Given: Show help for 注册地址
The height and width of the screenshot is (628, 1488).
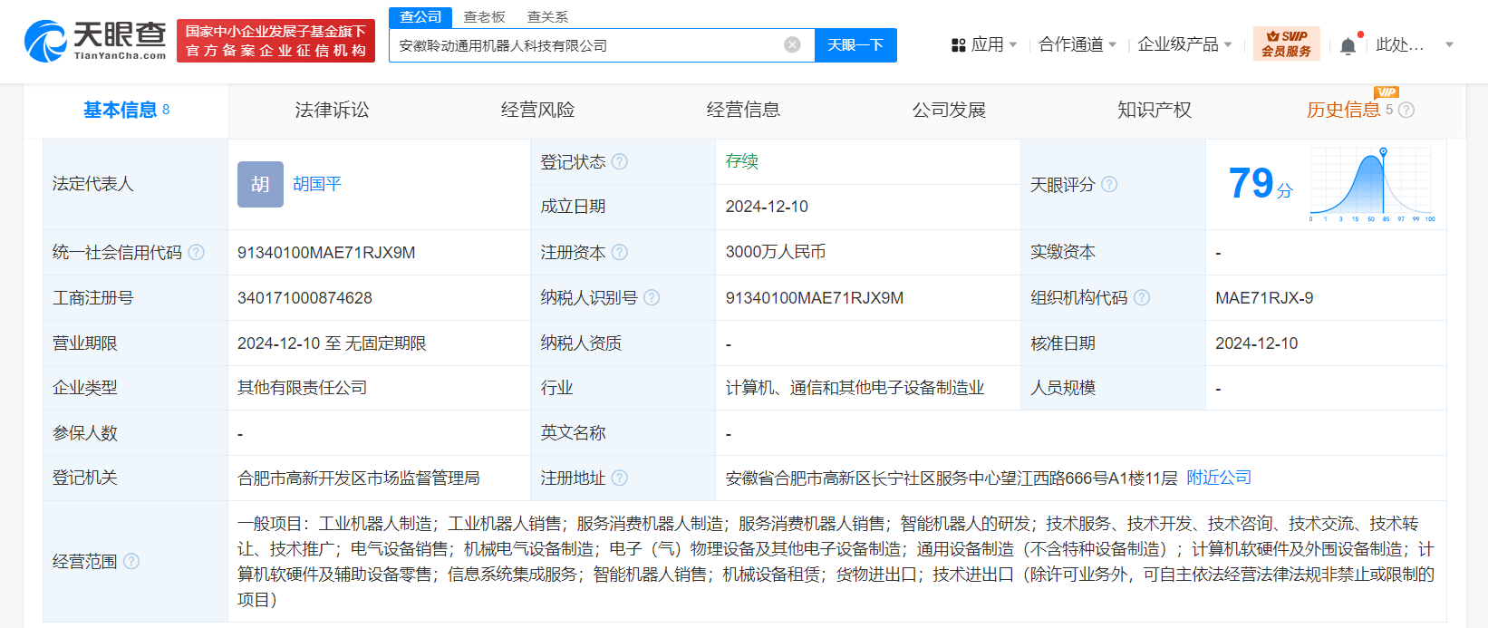Looking at the screenshot, I should (x=620, y=478).
